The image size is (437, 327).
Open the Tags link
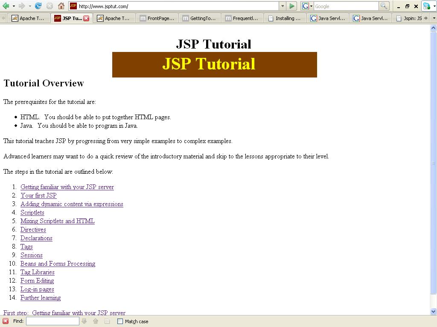pos(26,247)
